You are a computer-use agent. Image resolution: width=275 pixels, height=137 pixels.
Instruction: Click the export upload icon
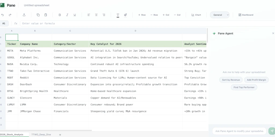[24, 15]
